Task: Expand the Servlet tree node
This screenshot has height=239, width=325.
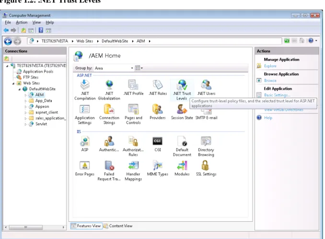Action: pos(25,124)
